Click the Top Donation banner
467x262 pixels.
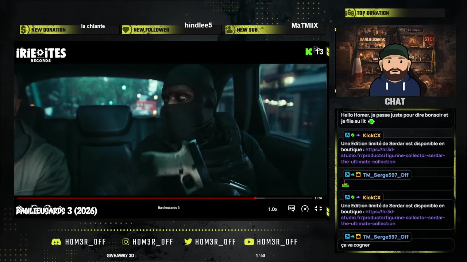pyautogui.click(x=395, y=13)
